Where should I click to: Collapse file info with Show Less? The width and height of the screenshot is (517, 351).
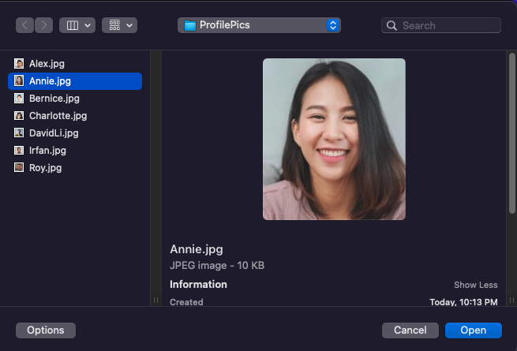[475, 285]
